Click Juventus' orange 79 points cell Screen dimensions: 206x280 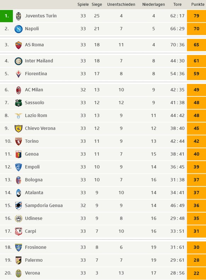pos(196,16)
